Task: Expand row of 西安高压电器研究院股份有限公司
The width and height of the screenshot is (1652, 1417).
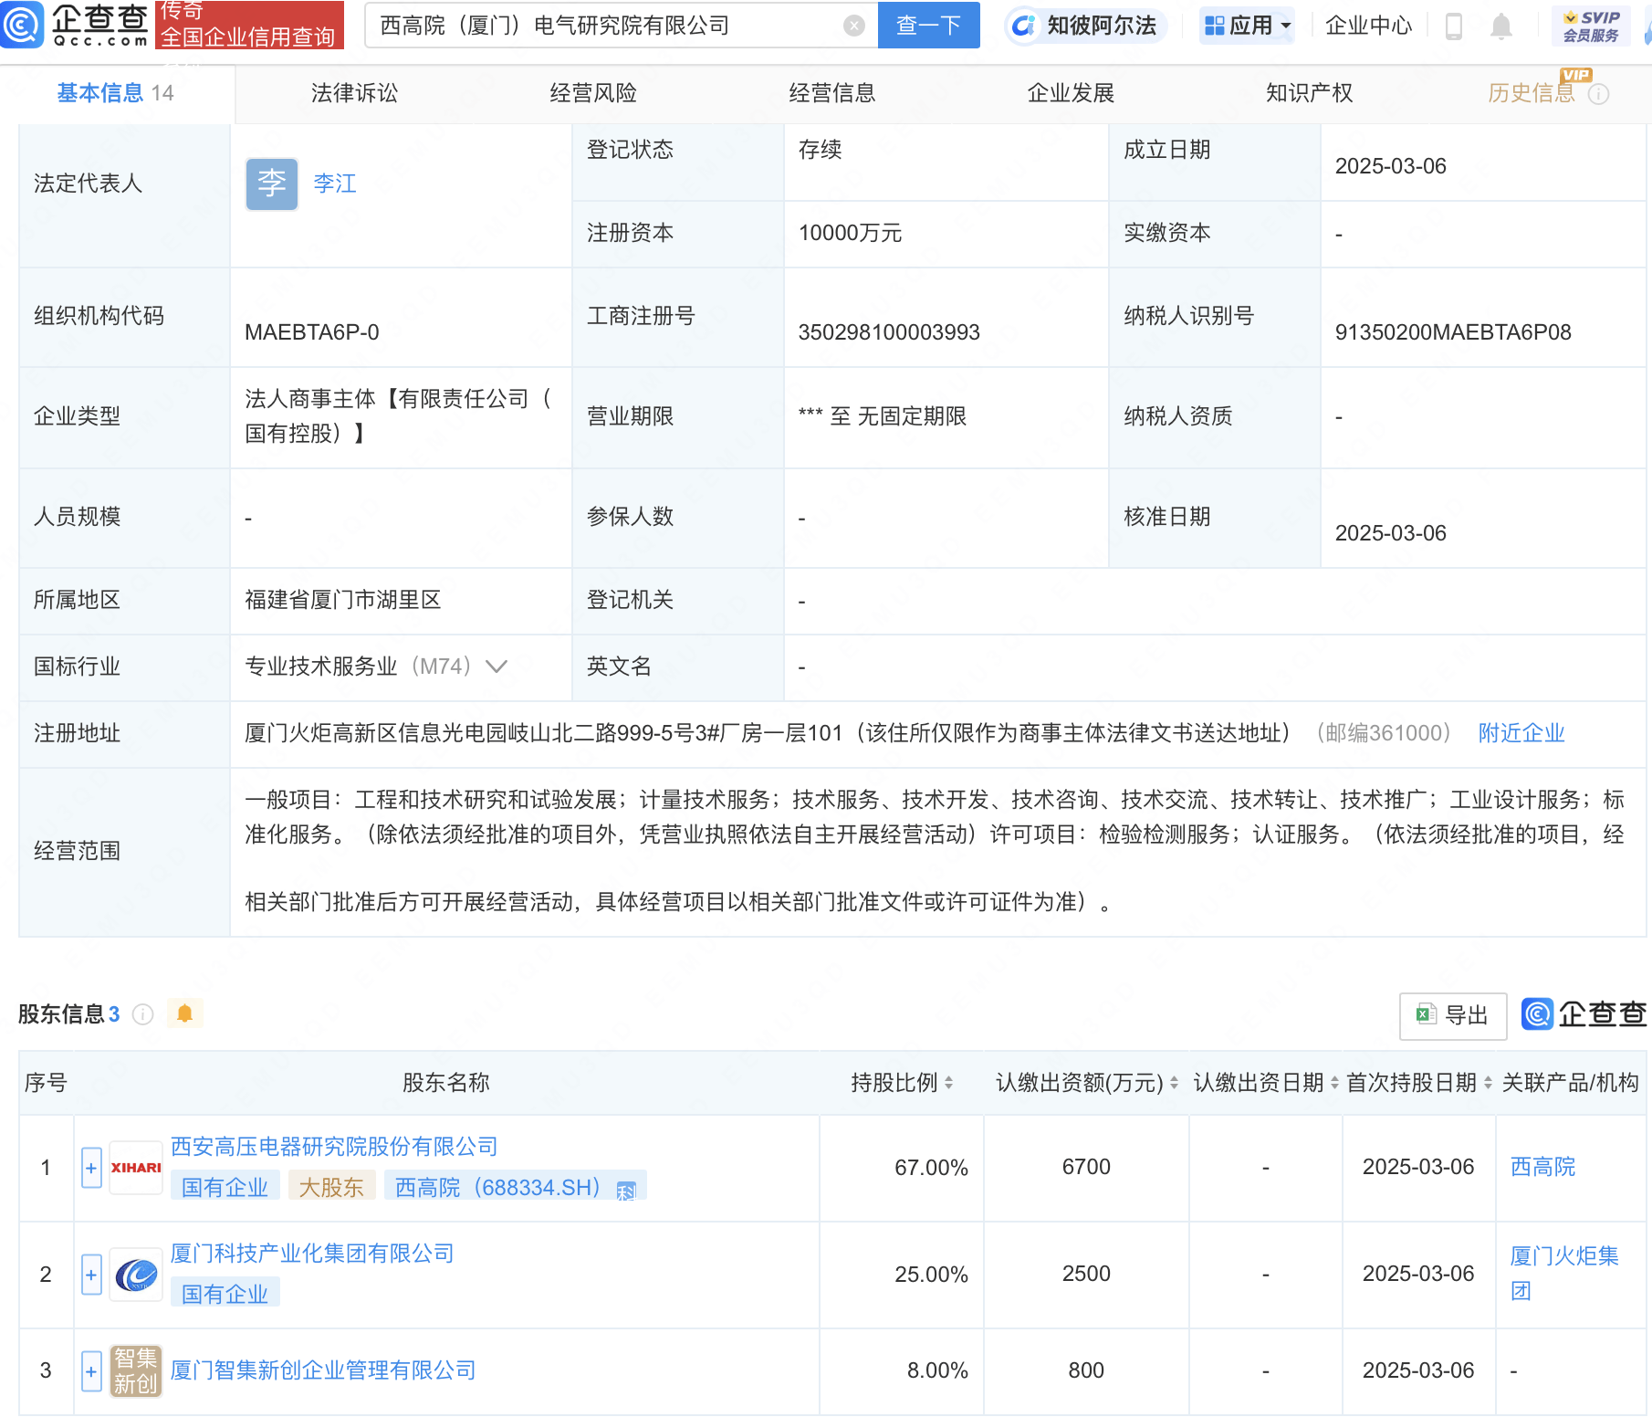Action: pos(91,1168)
